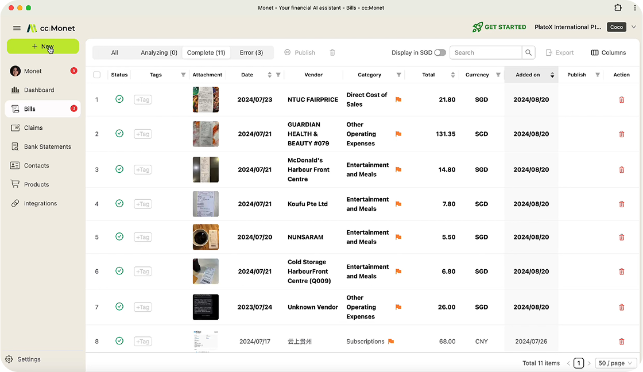Click the green + New button
This screenshot has height=372, width=643.
42,46
